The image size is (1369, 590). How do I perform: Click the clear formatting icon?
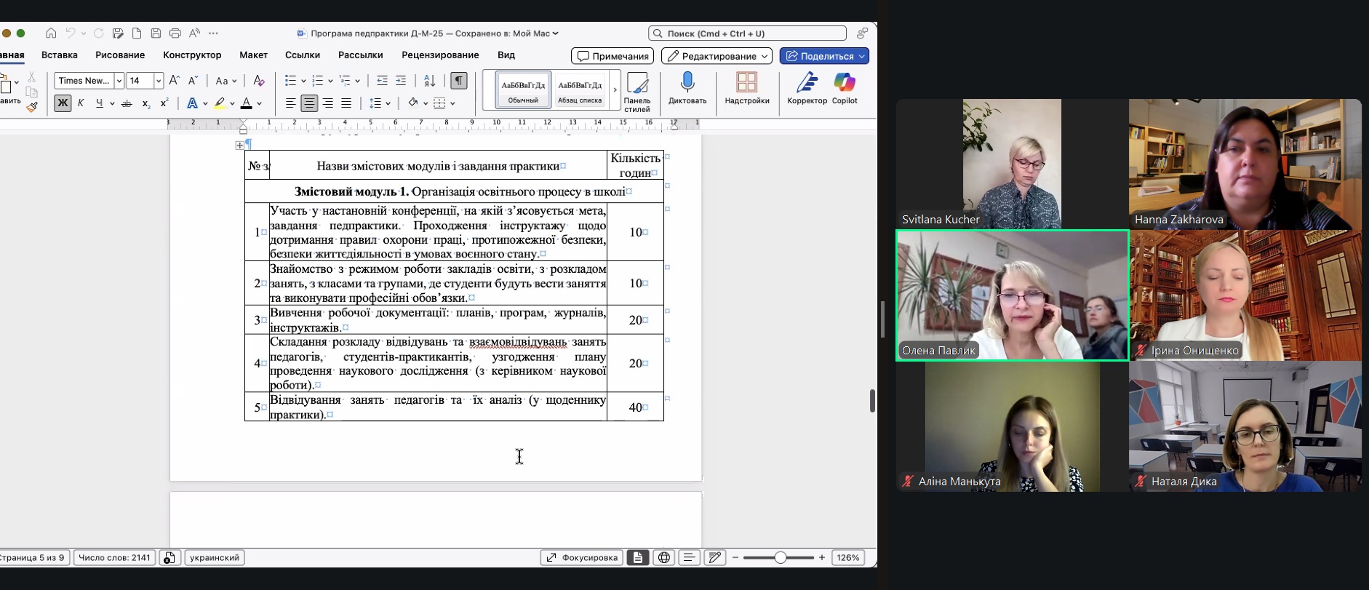(258, 81)
